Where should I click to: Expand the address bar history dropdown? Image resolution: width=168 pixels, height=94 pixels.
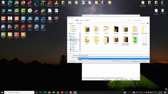125,20
